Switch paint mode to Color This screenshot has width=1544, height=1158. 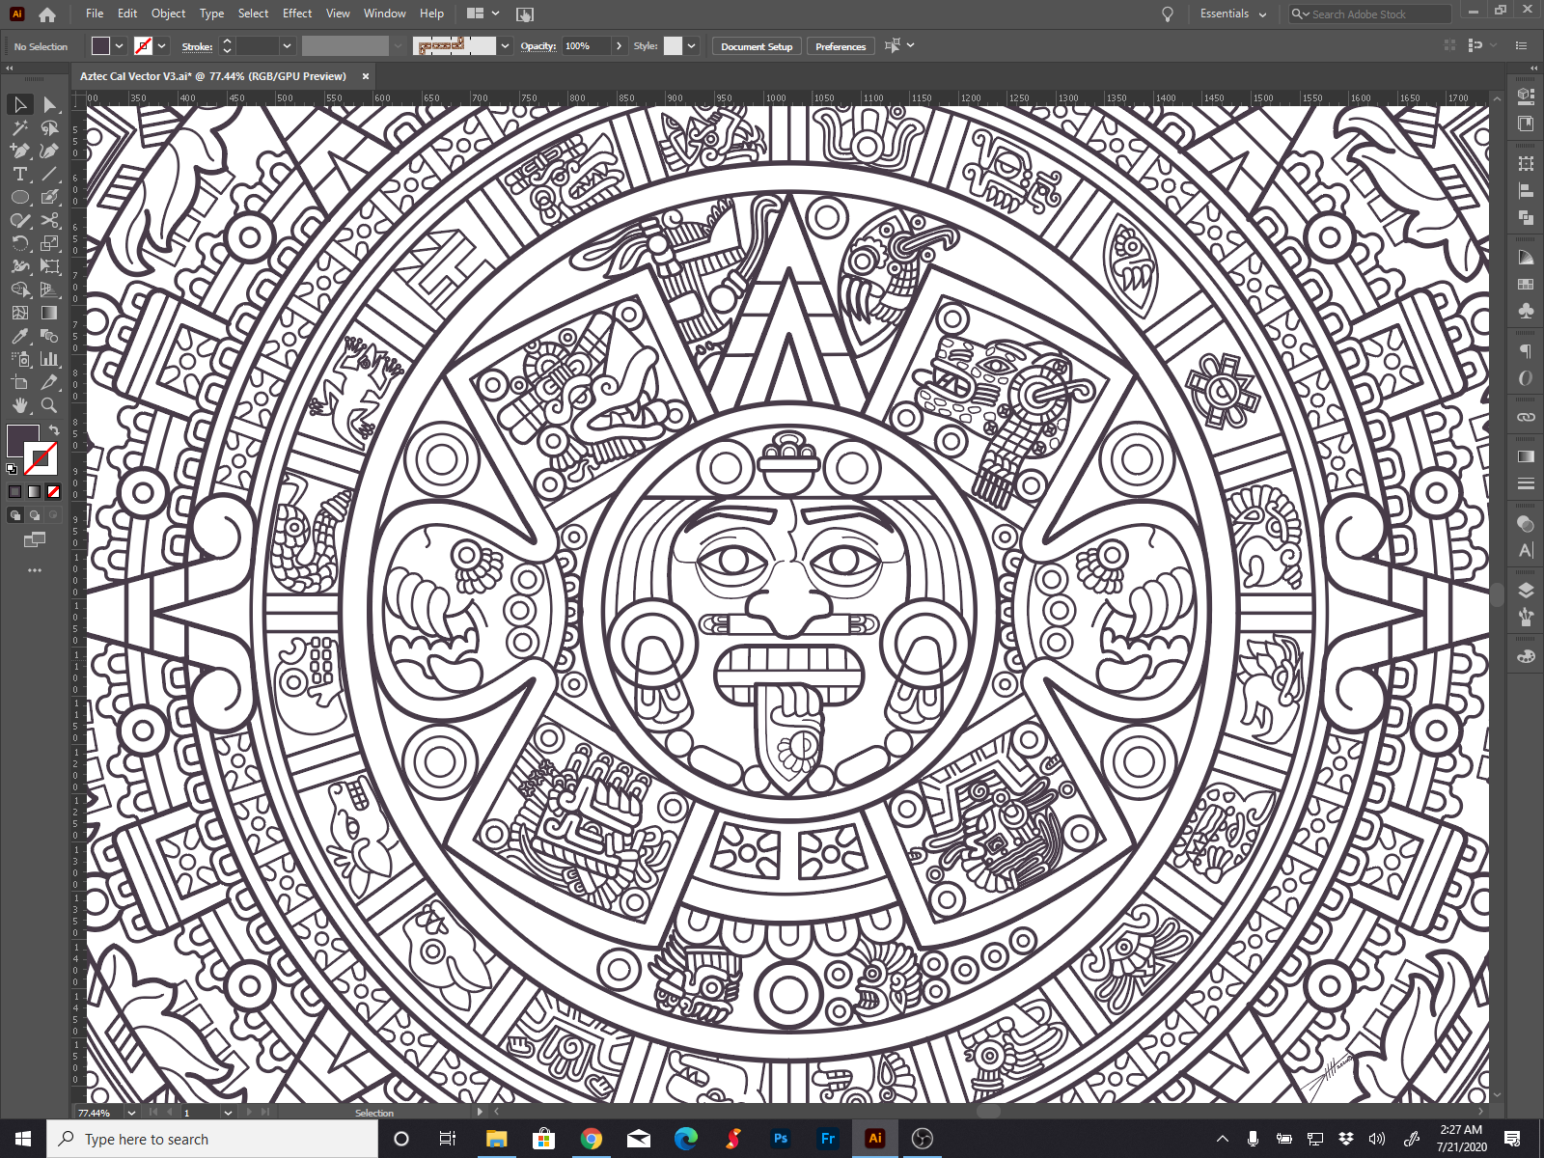[x=14, y=491]
